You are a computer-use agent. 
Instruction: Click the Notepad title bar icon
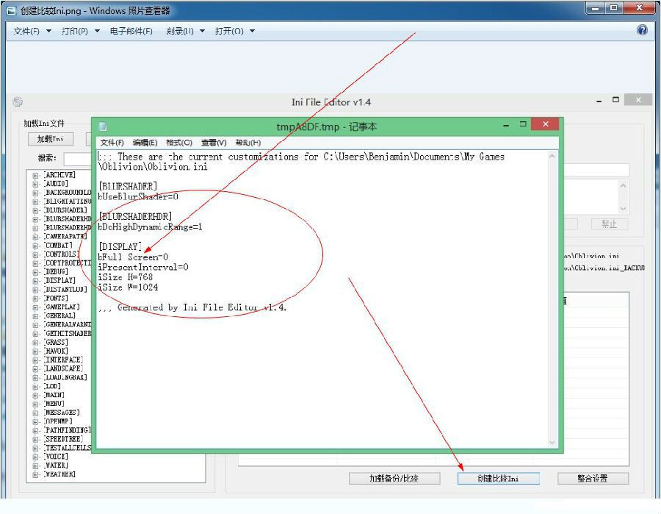click(x=103, y=126)
